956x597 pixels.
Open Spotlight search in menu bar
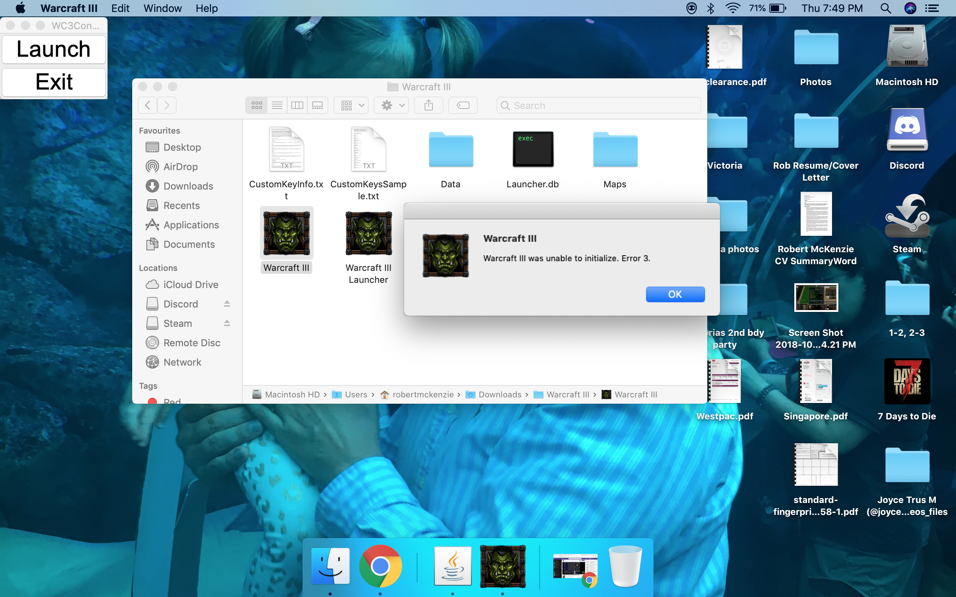point(885,8)
